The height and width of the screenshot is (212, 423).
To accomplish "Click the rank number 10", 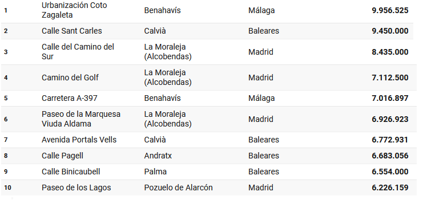I will tap(7, 187).
